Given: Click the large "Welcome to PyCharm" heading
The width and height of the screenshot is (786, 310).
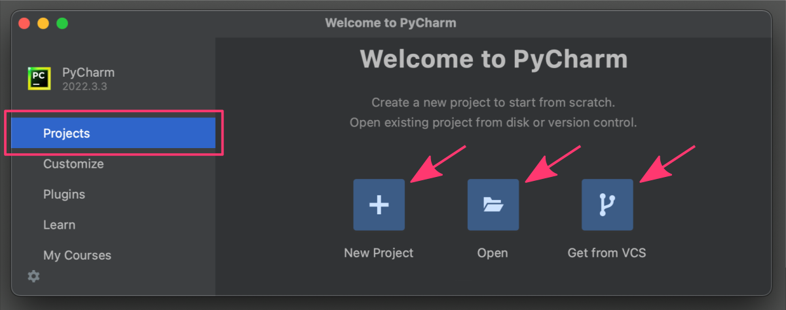Looking at the screenshot, I should tap(494, 60).
